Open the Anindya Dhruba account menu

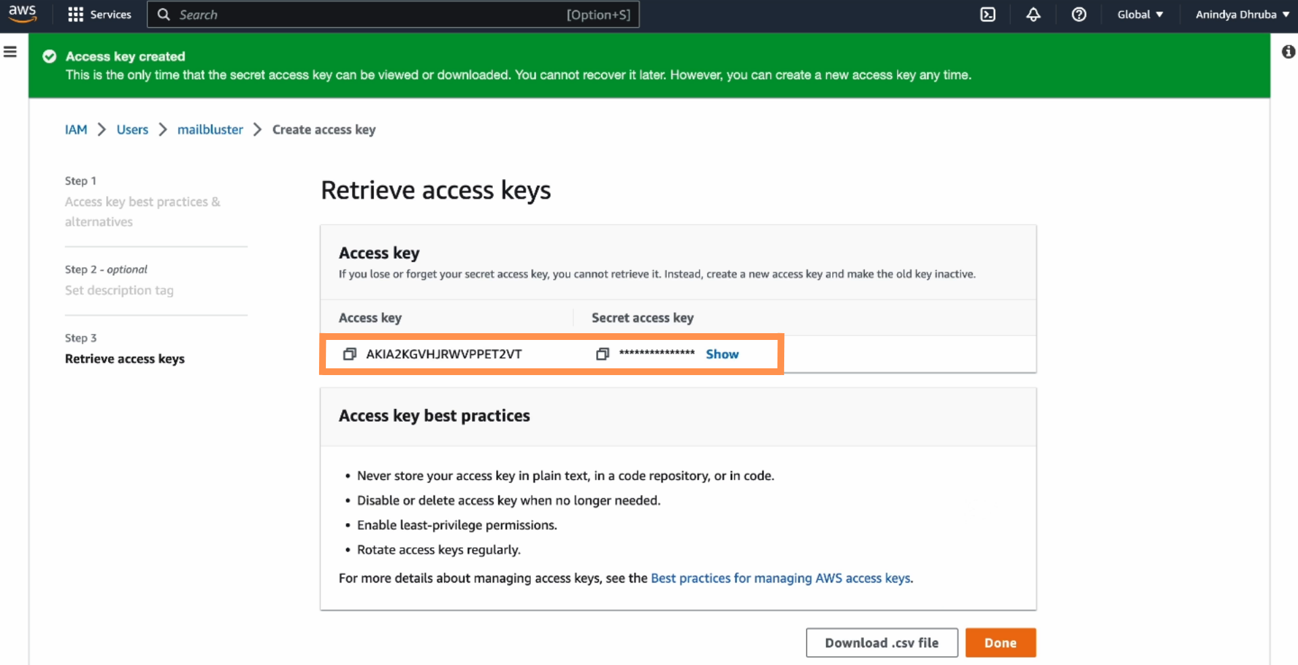coord(1241,14)
